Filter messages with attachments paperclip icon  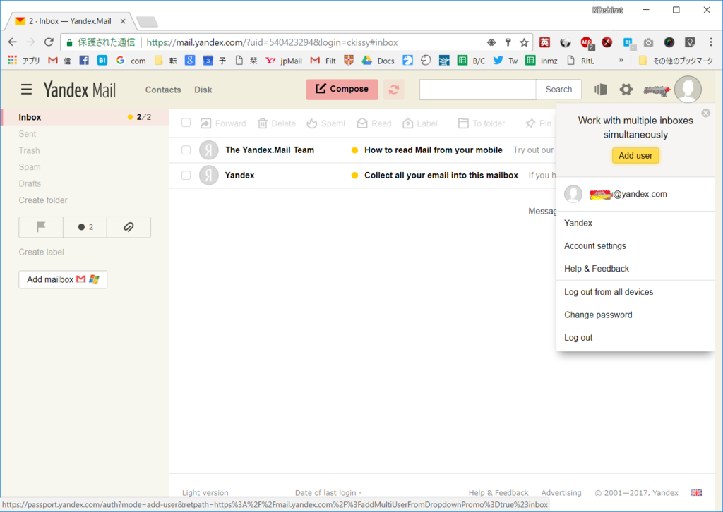point(129,227)
